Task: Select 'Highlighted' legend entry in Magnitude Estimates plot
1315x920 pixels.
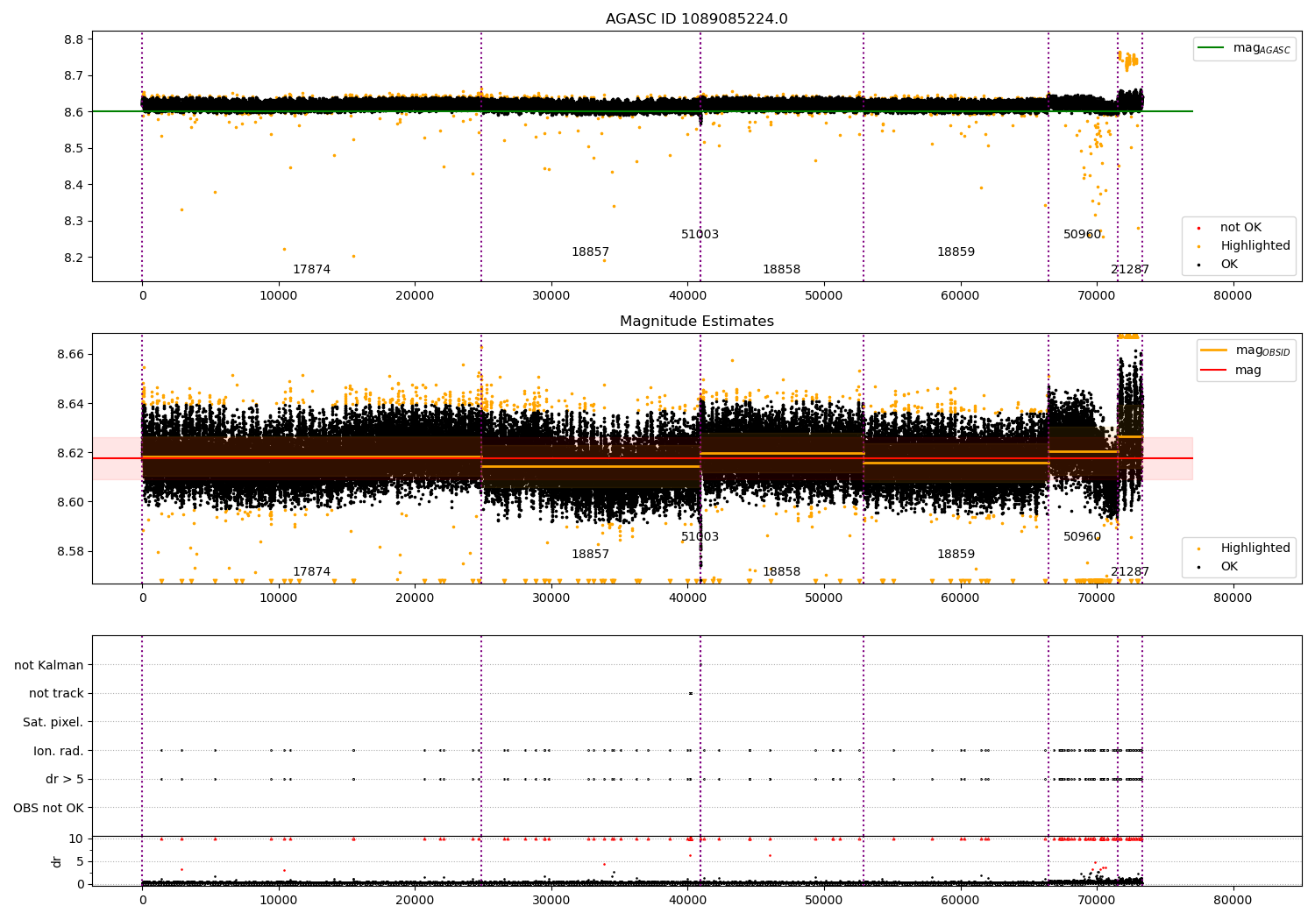Action: pos(1255,548)
